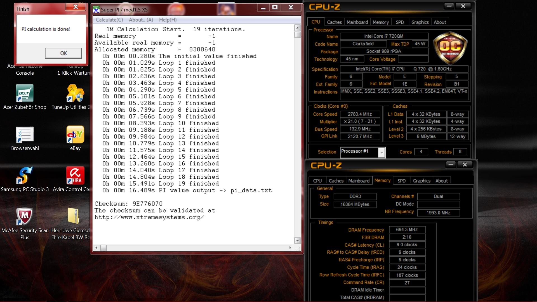Image resolution: width=537 pixels, height=302 pixels.
Task: Click the Multiplier value x 21.0 ( 7 - 21 )
Action: click(360, 121)
